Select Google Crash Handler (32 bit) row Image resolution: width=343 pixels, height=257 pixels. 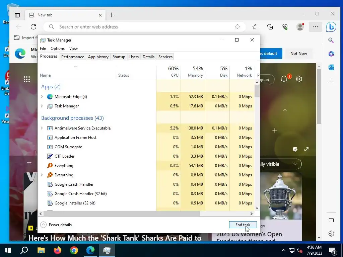click(x=146, y=194)
